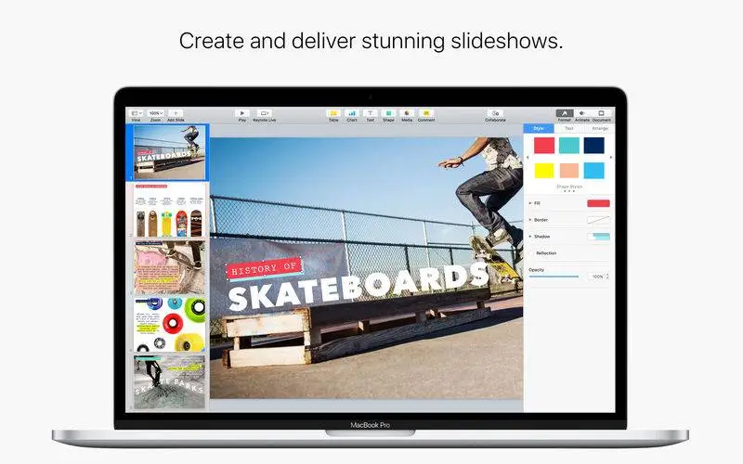Open the Shape picker in toolbar
Screen dimensions: 743x464
click(388, 113)
